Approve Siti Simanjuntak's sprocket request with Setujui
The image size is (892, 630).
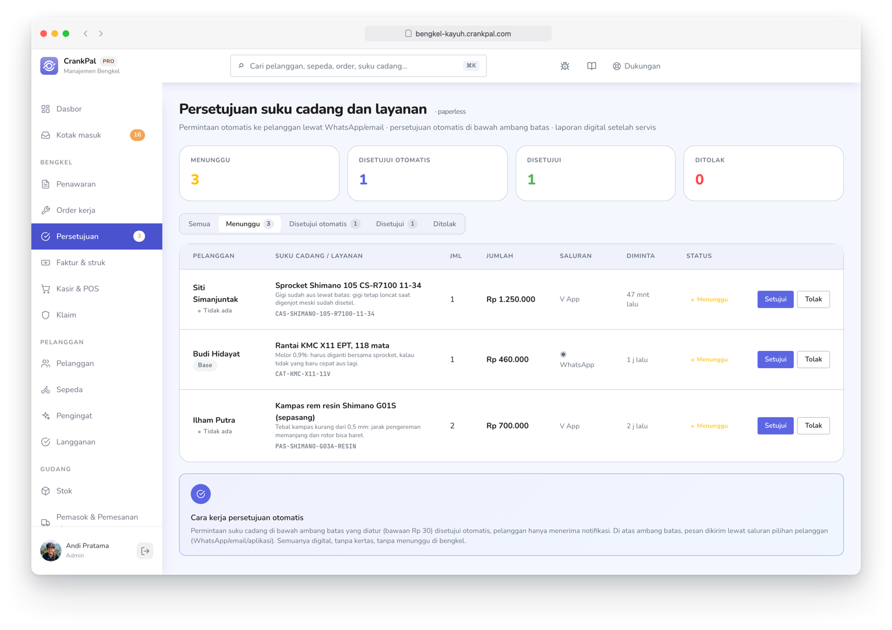[x=775, y=299]
